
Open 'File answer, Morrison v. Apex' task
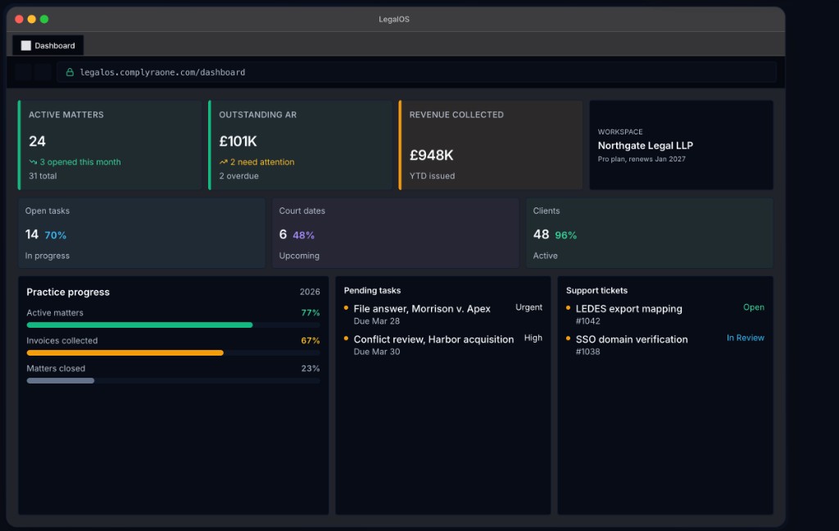(422, 309)
